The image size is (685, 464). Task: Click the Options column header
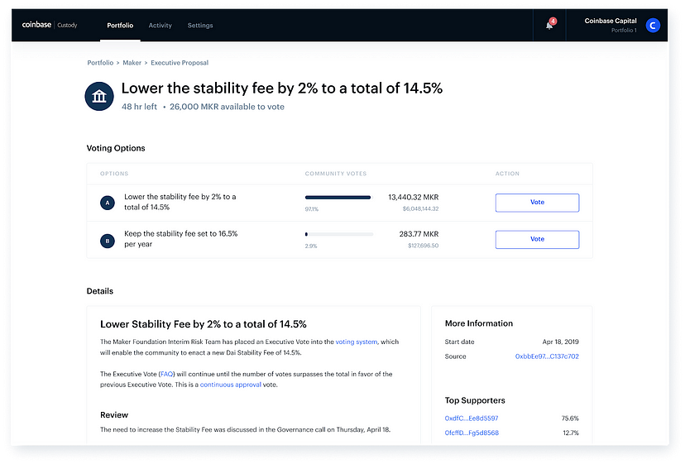click(114, 174)
